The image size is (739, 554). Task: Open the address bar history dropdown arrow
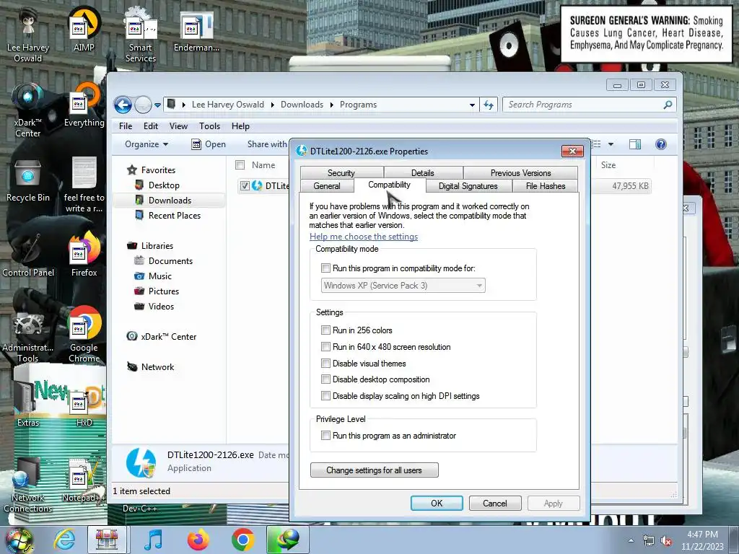[472, 105]
